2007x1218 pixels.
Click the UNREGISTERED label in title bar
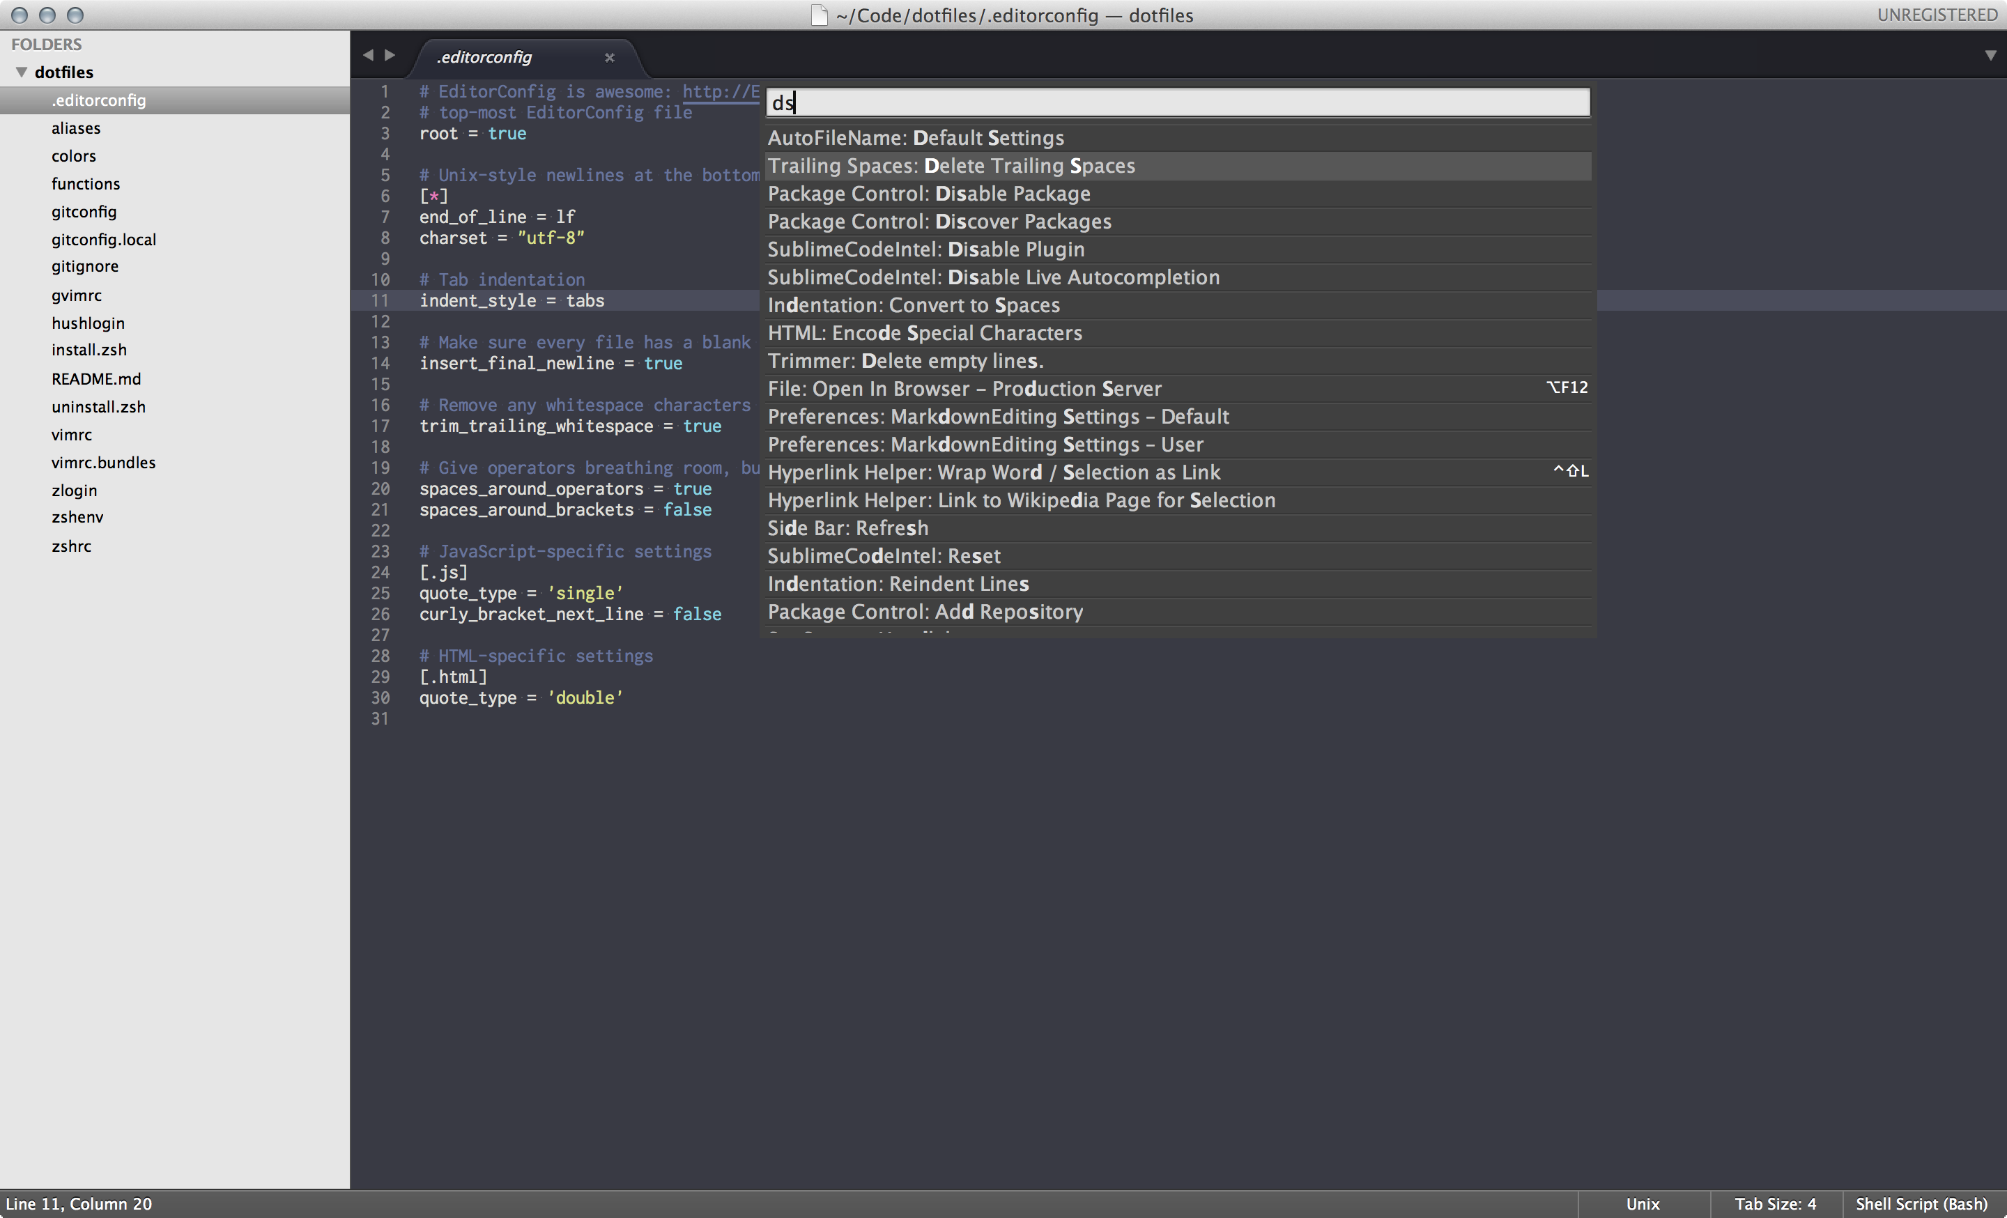click(x=1937, y=15)
